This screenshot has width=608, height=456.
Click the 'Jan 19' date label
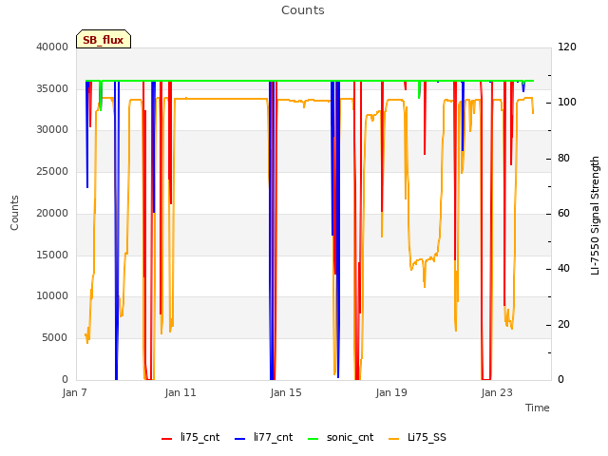click(391, 392)
